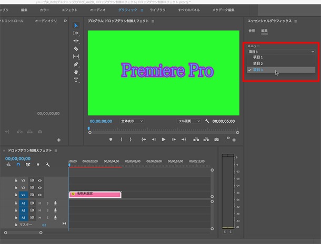Open 編集 tab in Essential Graphics
Viewport: 321px width, 244px height.
(x=264, y=31)
